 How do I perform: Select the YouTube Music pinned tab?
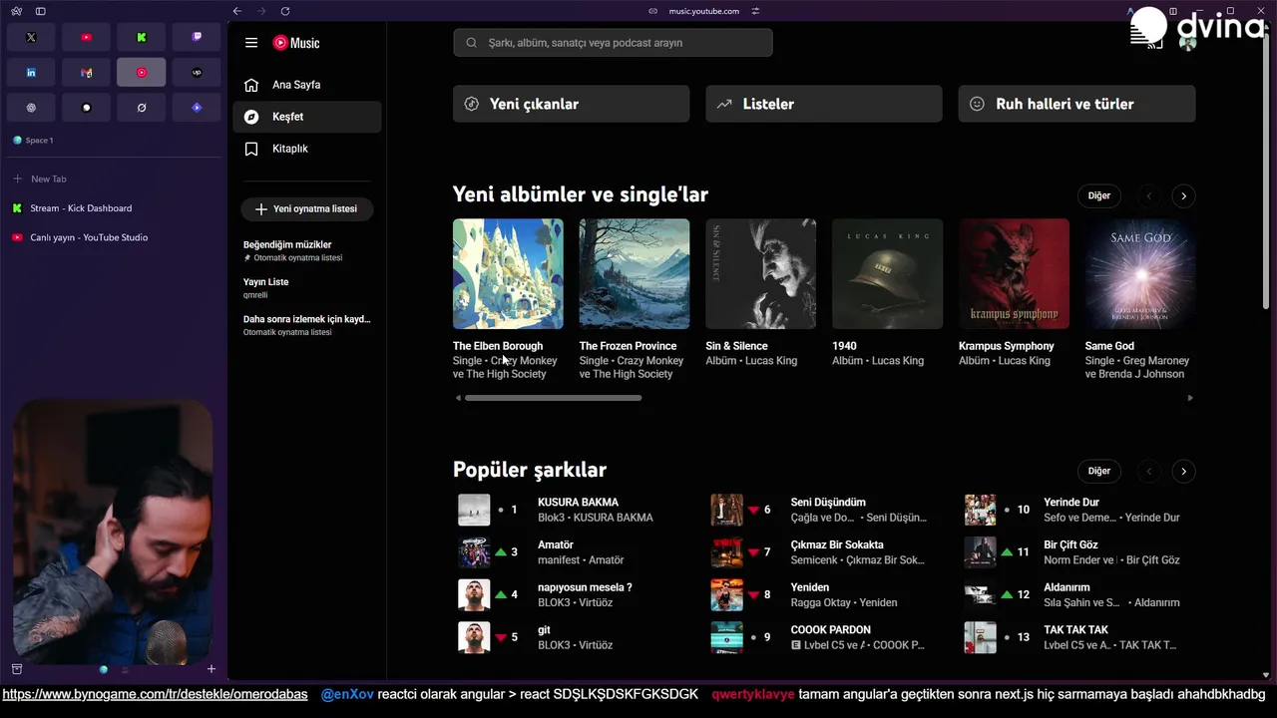142,73
